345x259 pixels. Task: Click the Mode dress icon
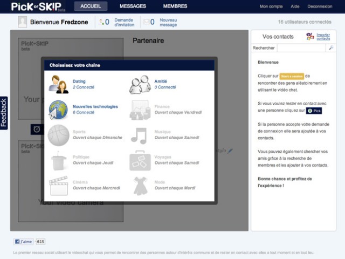[x=140, y=186]
